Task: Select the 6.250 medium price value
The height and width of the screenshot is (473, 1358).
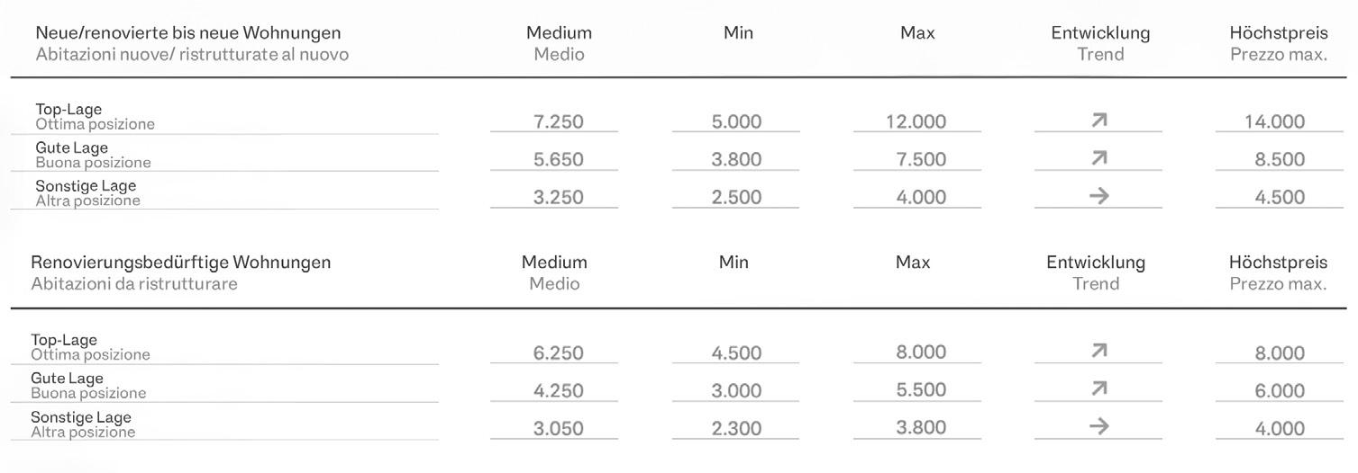Action: pyautogui.click(x=559, y=353)
